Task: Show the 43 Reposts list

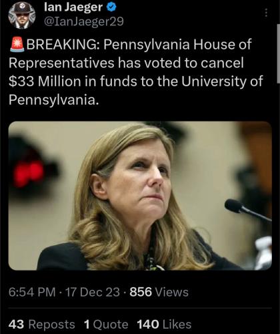Action: [42, 324]
